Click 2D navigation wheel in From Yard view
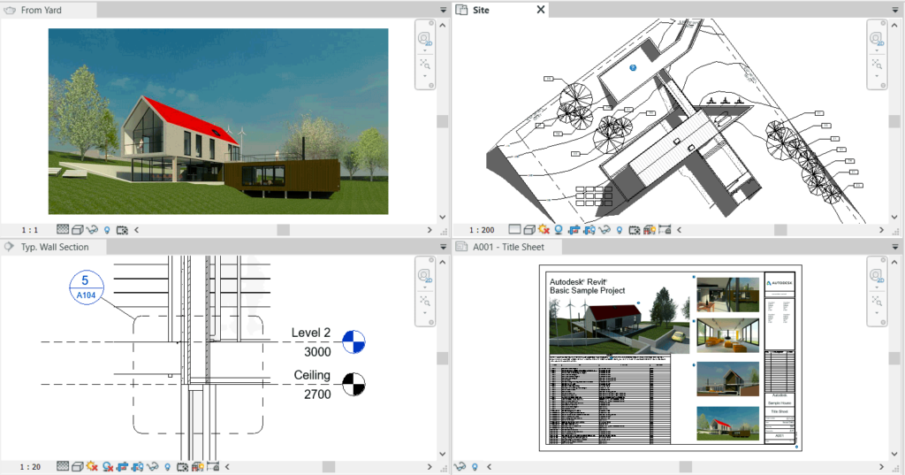This screenshot has height=475, width=905. pyautogui.click(x=425, y=39)
